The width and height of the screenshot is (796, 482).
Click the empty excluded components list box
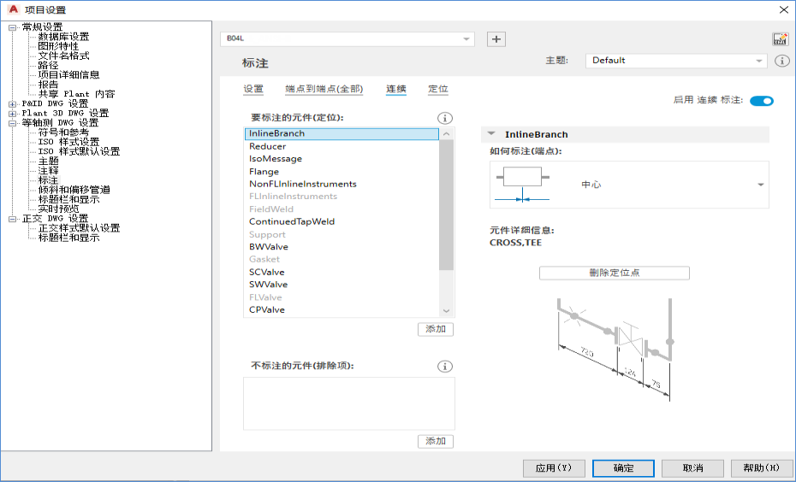(349, 403)
